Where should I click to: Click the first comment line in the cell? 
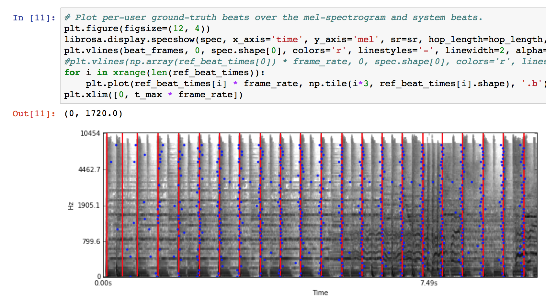point(273,17)
